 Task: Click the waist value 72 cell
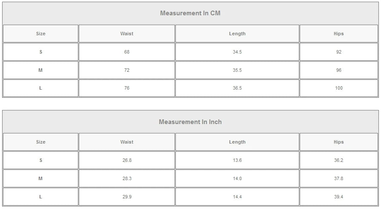[127, 70]
